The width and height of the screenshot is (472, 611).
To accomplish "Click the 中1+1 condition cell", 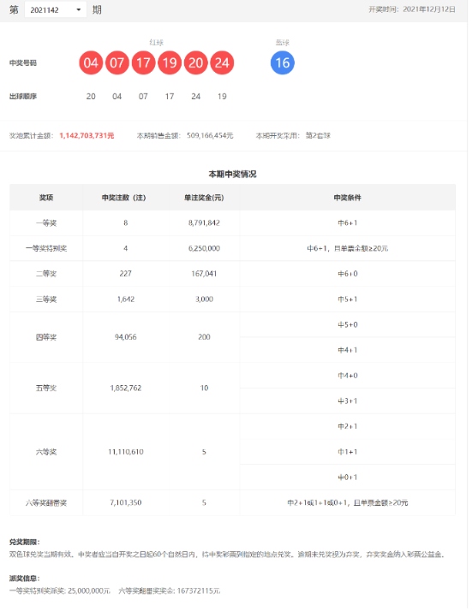I will [347, 452].
